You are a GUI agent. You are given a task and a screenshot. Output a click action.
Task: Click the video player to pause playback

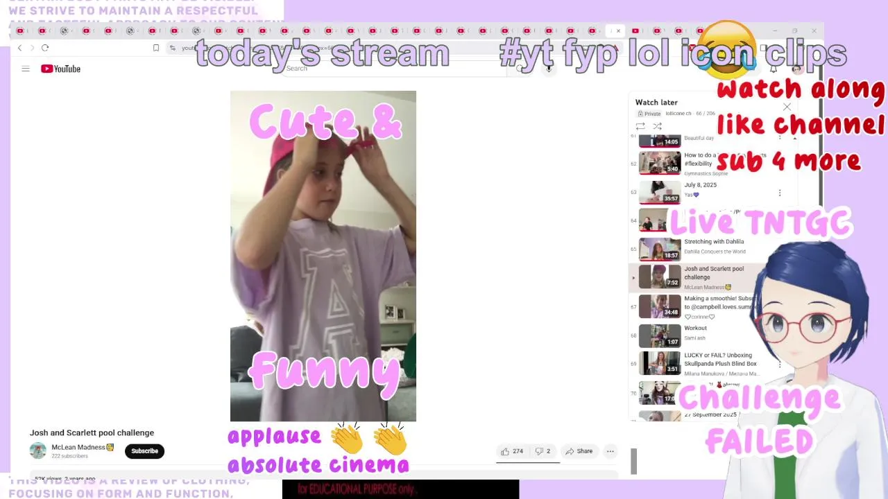pos(323,256)
